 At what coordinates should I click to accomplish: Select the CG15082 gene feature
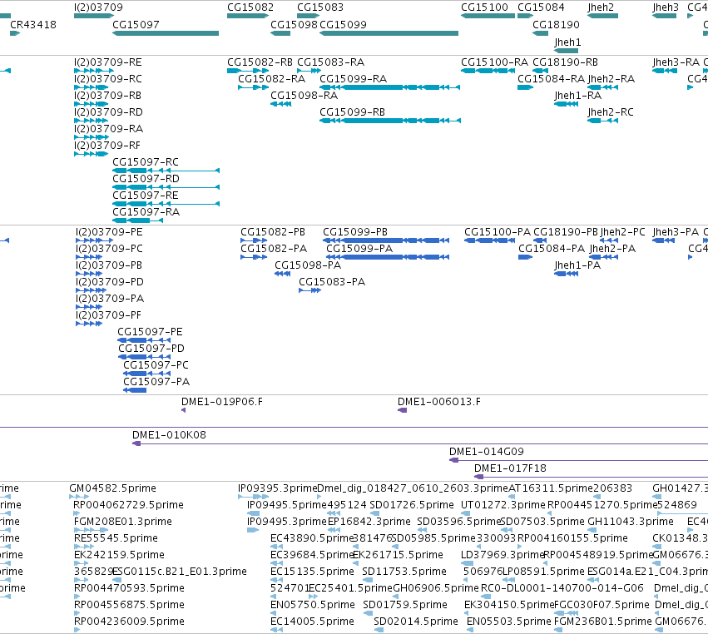(x=248, y=16)
